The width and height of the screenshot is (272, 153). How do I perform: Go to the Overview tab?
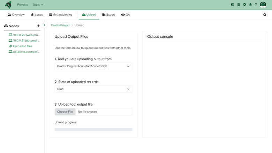point(16,15)
